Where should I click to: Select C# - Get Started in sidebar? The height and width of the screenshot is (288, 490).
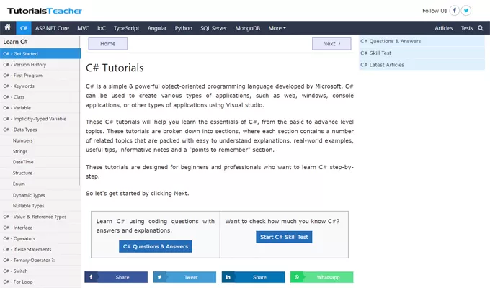40,54
